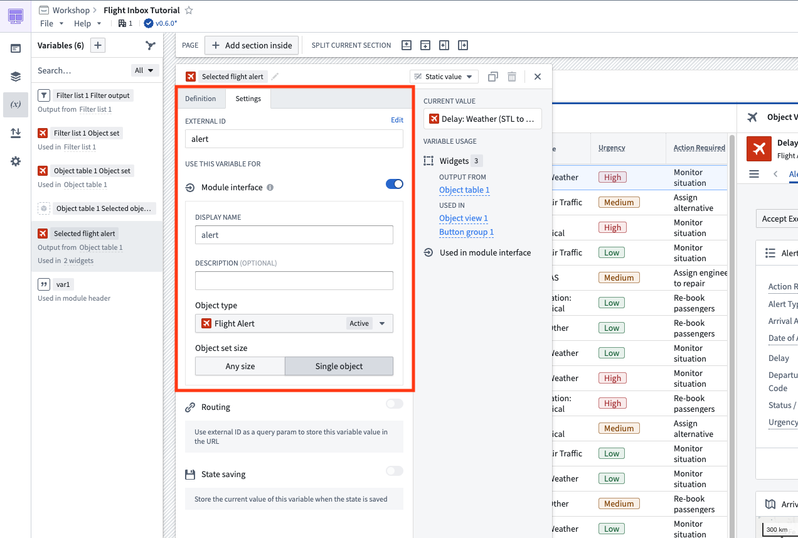Open the File menu
Screen dimensions: 798x538
point(52,23)
